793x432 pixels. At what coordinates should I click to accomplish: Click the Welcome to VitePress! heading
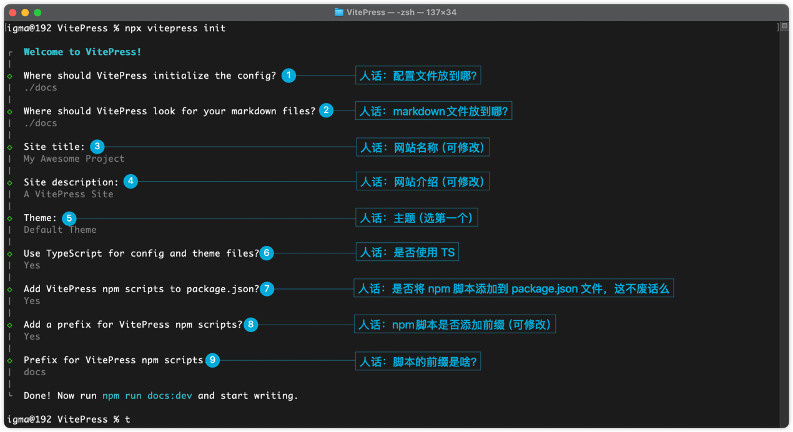coord(82,52)
